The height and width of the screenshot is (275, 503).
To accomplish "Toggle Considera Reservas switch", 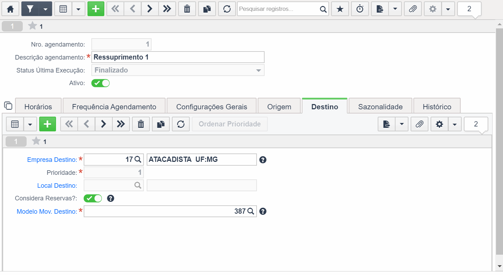I will [93, 198].
